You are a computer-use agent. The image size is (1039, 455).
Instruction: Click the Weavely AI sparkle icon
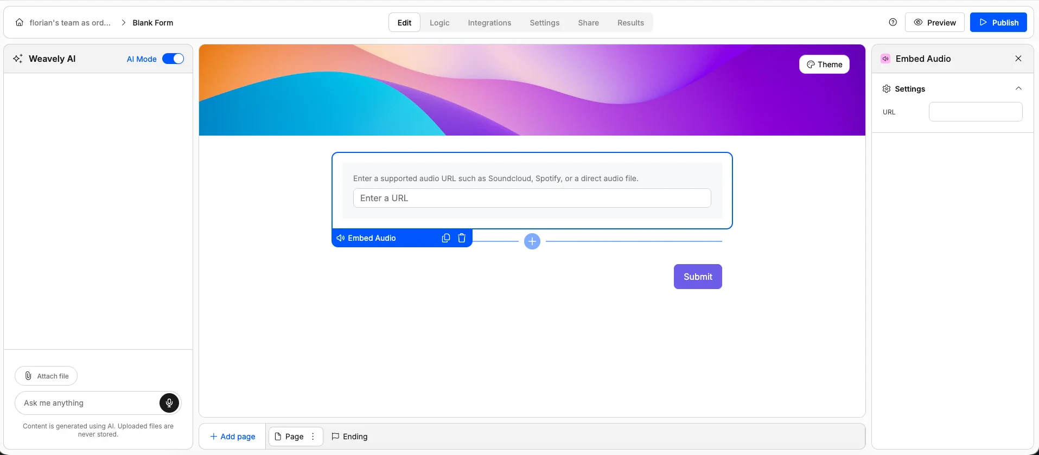click(x=18, y=59)
